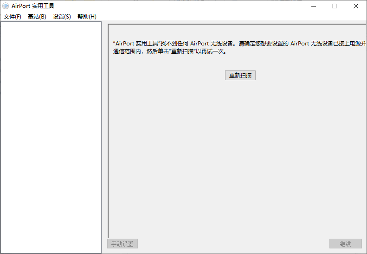Open the 文件(F) menu
Viewport: 367px width, 254px height.
(13, 17)
